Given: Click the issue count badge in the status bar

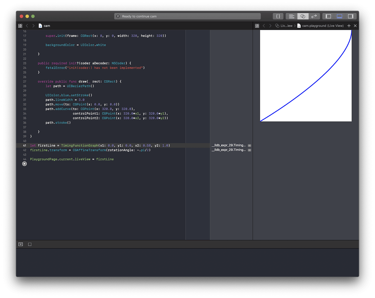Looking at the screenshot, I should 118,16.
